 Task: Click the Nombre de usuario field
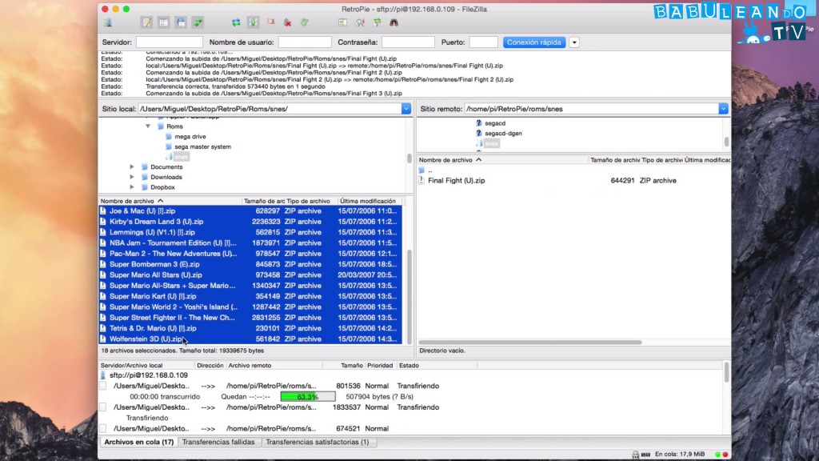point(305,42)
